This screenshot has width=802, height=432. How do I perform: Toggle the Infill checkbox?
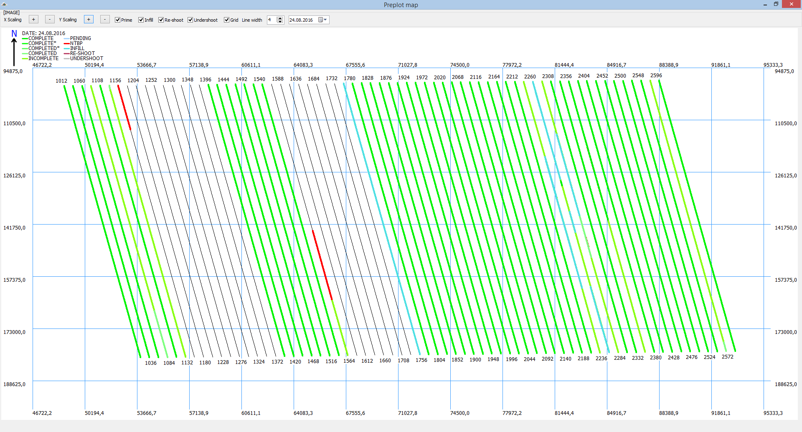[141, 20]
